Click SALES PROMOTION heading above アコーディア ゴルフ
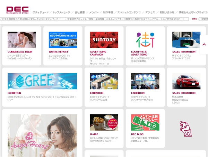Image resolution: width=208 pixels, height=157 pixels. (x=184, y=52)
